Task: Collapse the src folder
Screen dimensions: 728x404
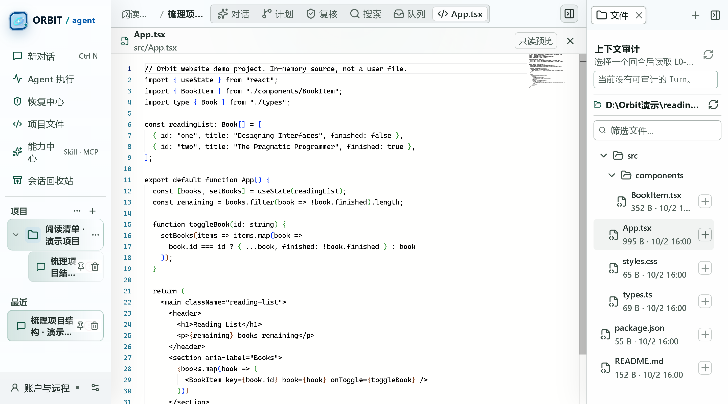Action: [603, 156]
